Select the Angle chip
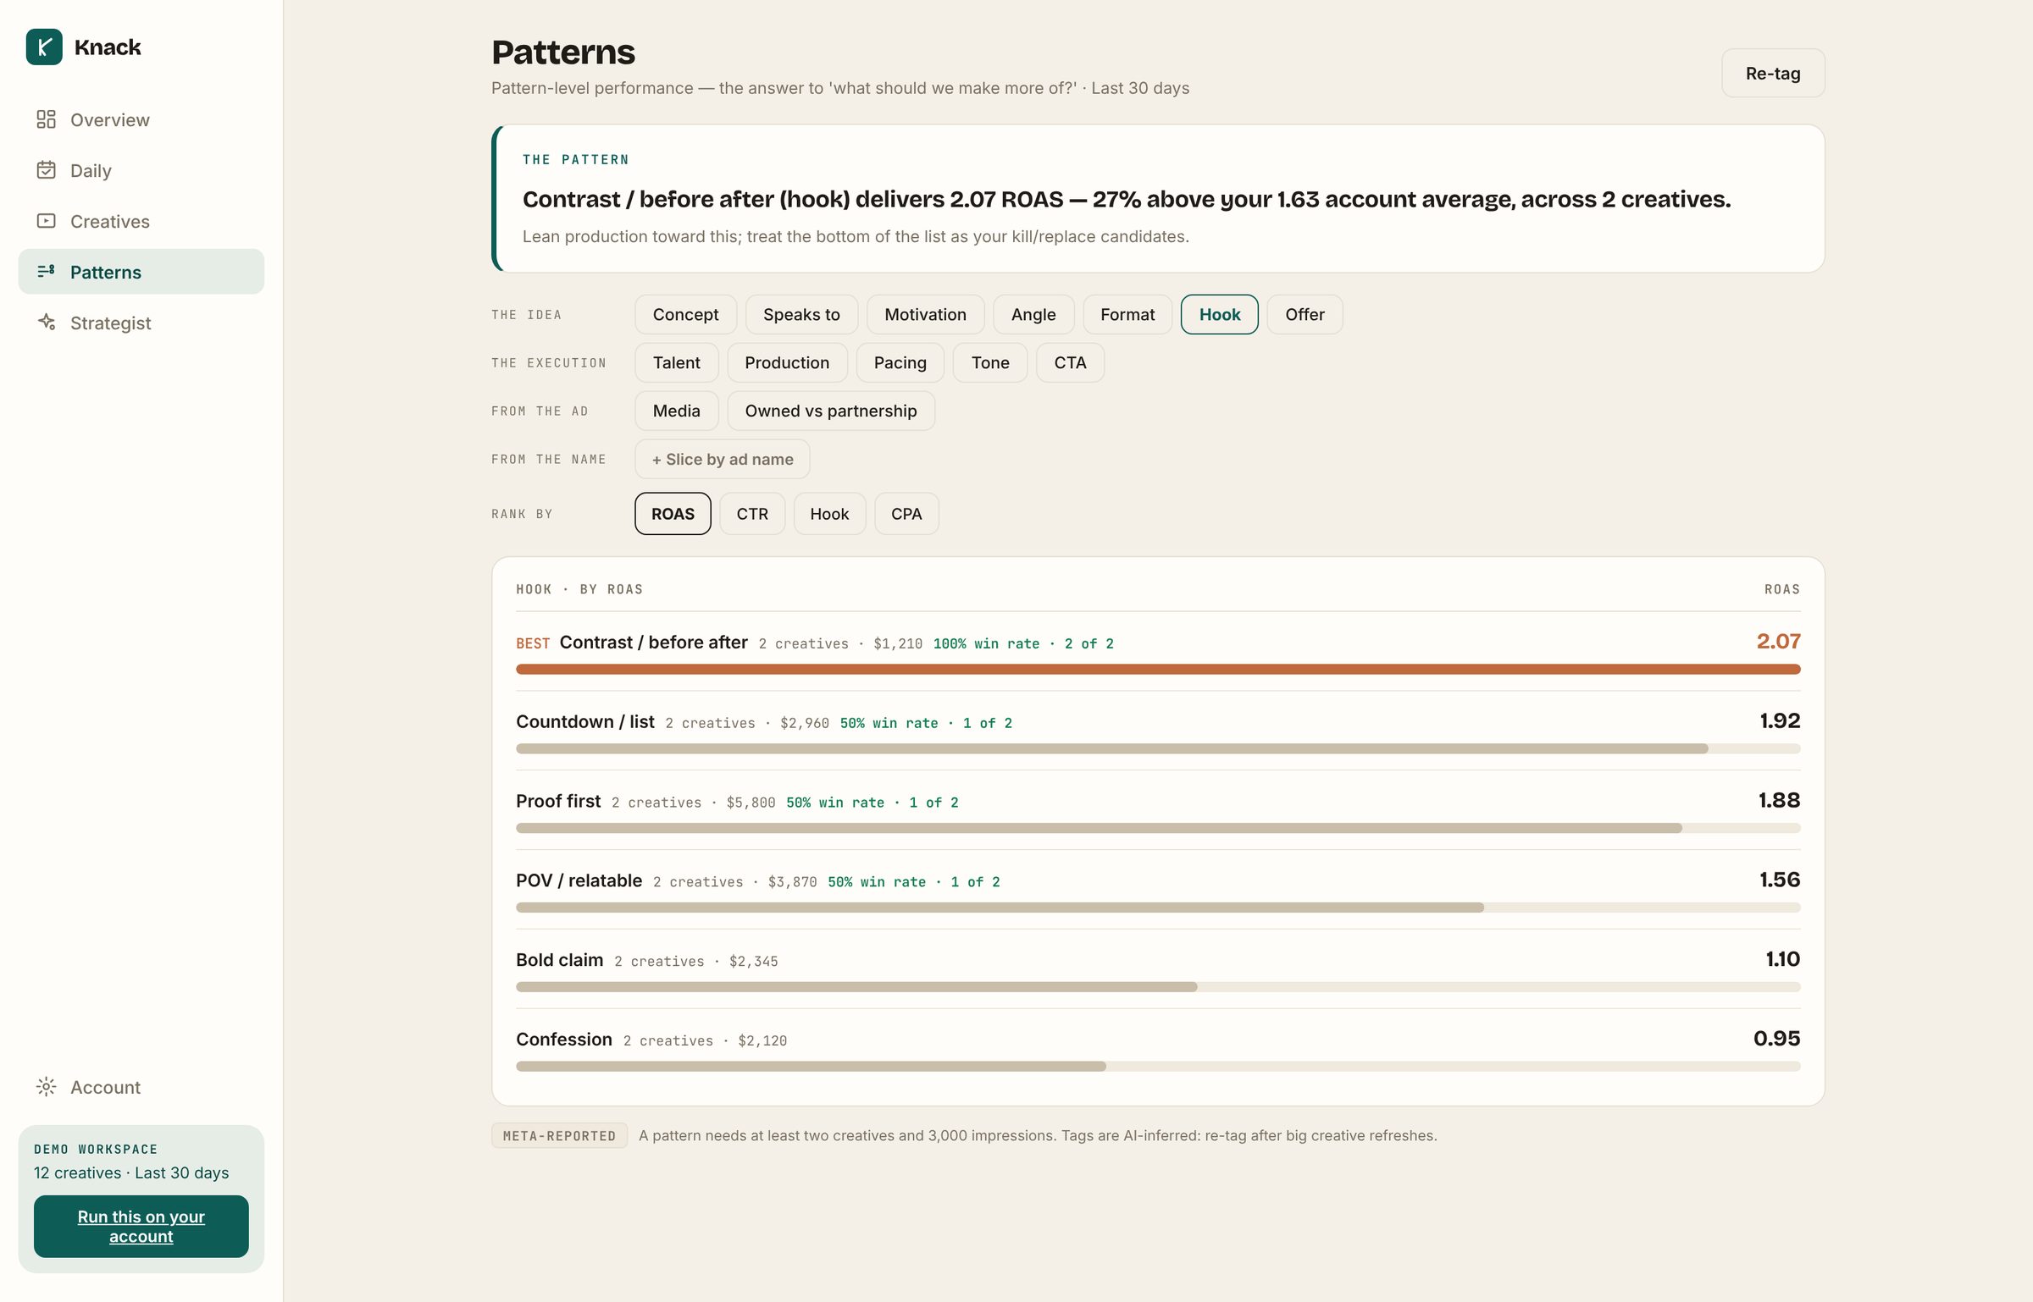Image resolution: width=2033 pixels, height=1302 pixels. click(1033, 314)
